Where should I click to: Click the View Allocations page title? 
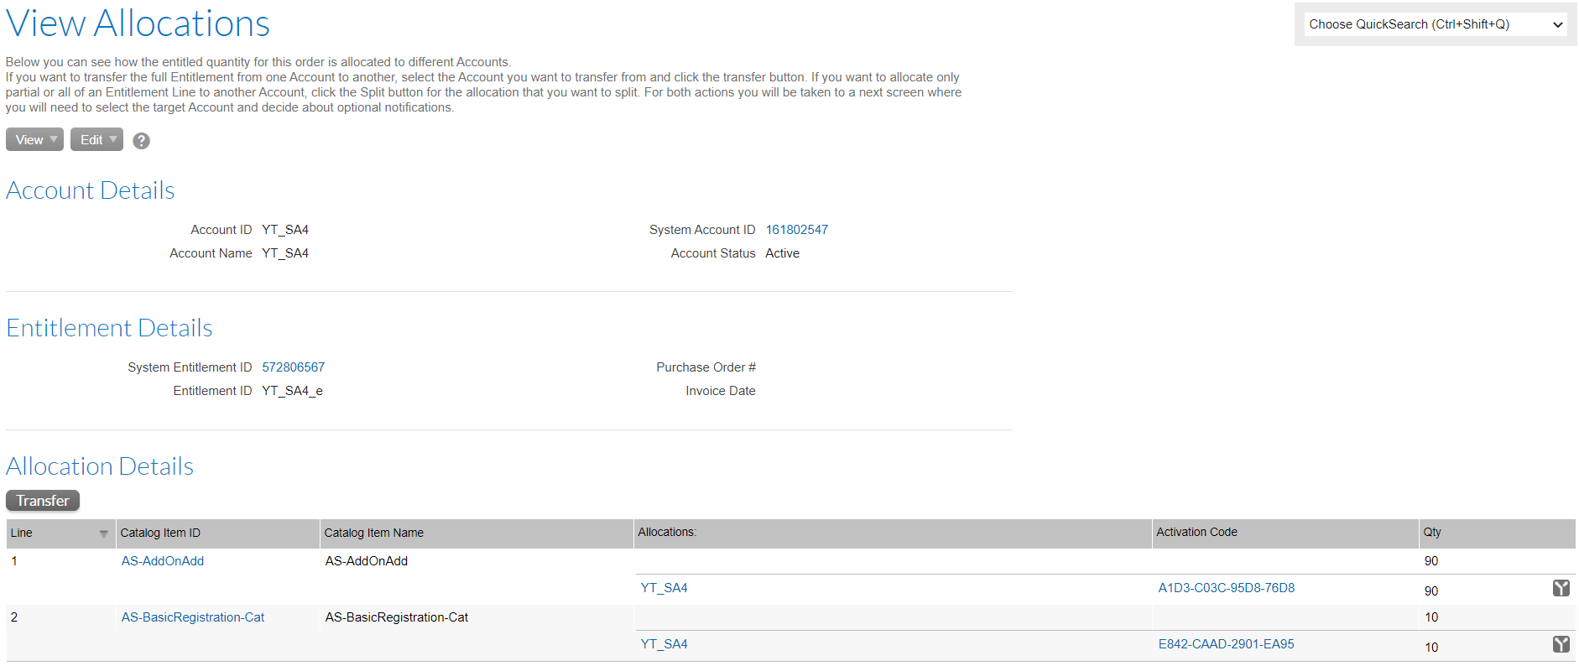[x=138, y=23]
